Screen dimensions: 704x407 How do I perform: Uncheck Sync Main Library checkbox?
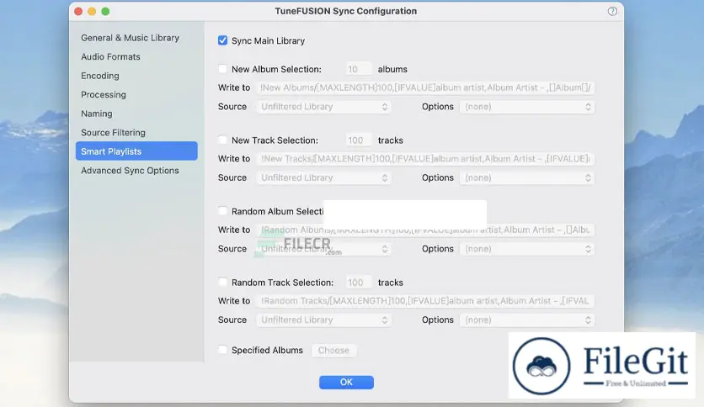[x=222, y=40]
